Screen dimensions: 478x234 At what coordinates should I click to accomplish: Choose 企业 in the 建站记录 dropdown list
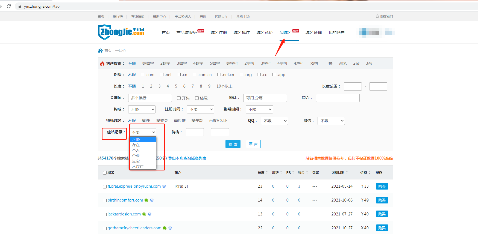pos(136,156)
